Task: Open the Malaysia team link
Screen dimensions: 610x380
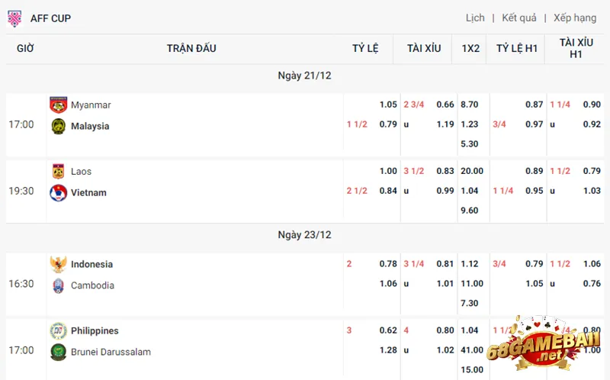Action: pyautogui.click(x=90, y=126)
